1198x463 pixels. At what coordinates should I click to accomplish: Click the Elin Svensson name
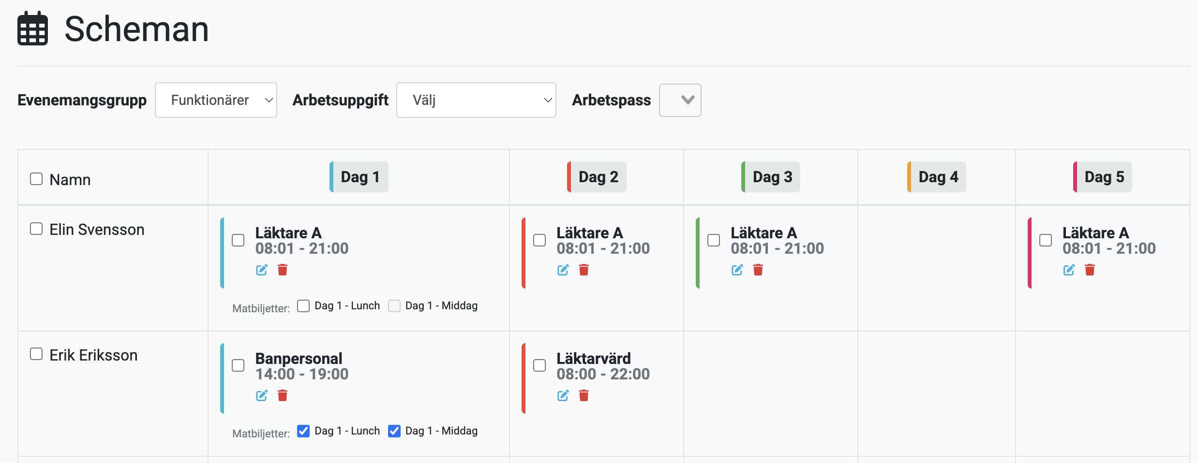click(x=97, y=230)
